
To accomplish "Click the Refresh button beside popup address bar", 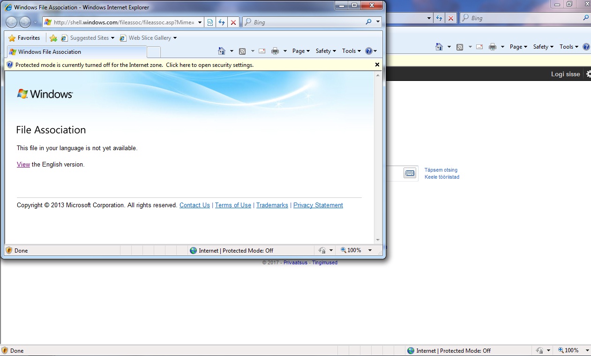I will coord(222,22).
